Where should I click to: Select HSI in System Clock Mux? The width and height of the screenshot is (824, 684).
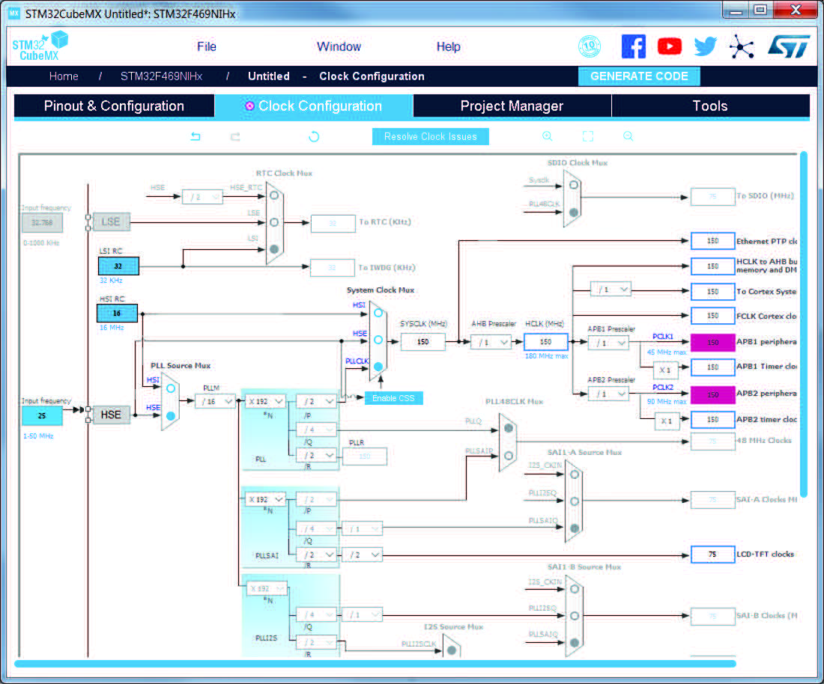pos(378,313)
